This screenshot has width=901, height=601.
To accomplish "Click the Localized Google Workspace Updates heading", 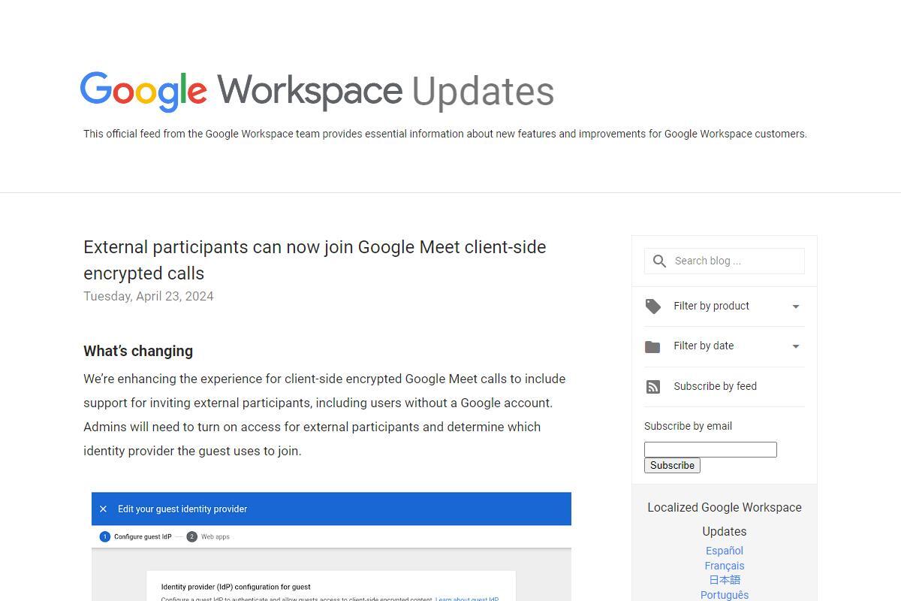I will click(x=725, y=519).
